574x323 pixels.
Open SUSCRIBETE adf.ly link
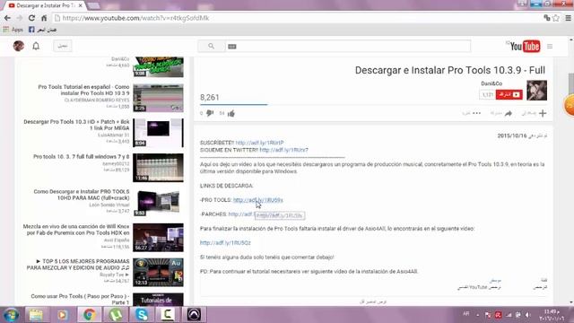click(x=259, y=143)
